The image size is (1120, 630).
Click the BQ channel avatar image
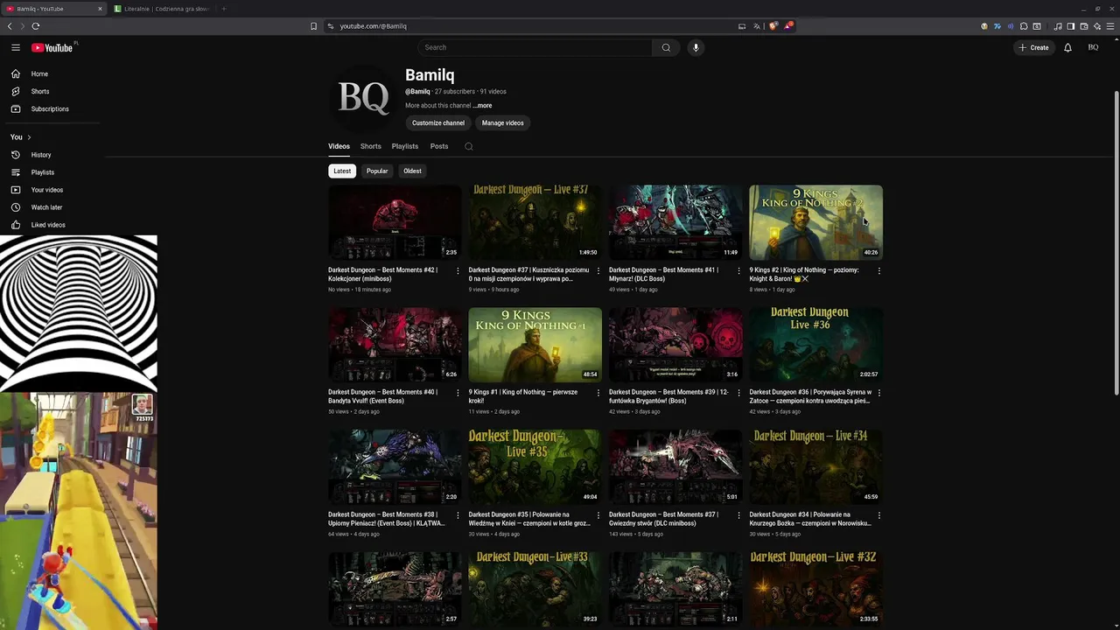pyautogui.click(x=363, y=97)
